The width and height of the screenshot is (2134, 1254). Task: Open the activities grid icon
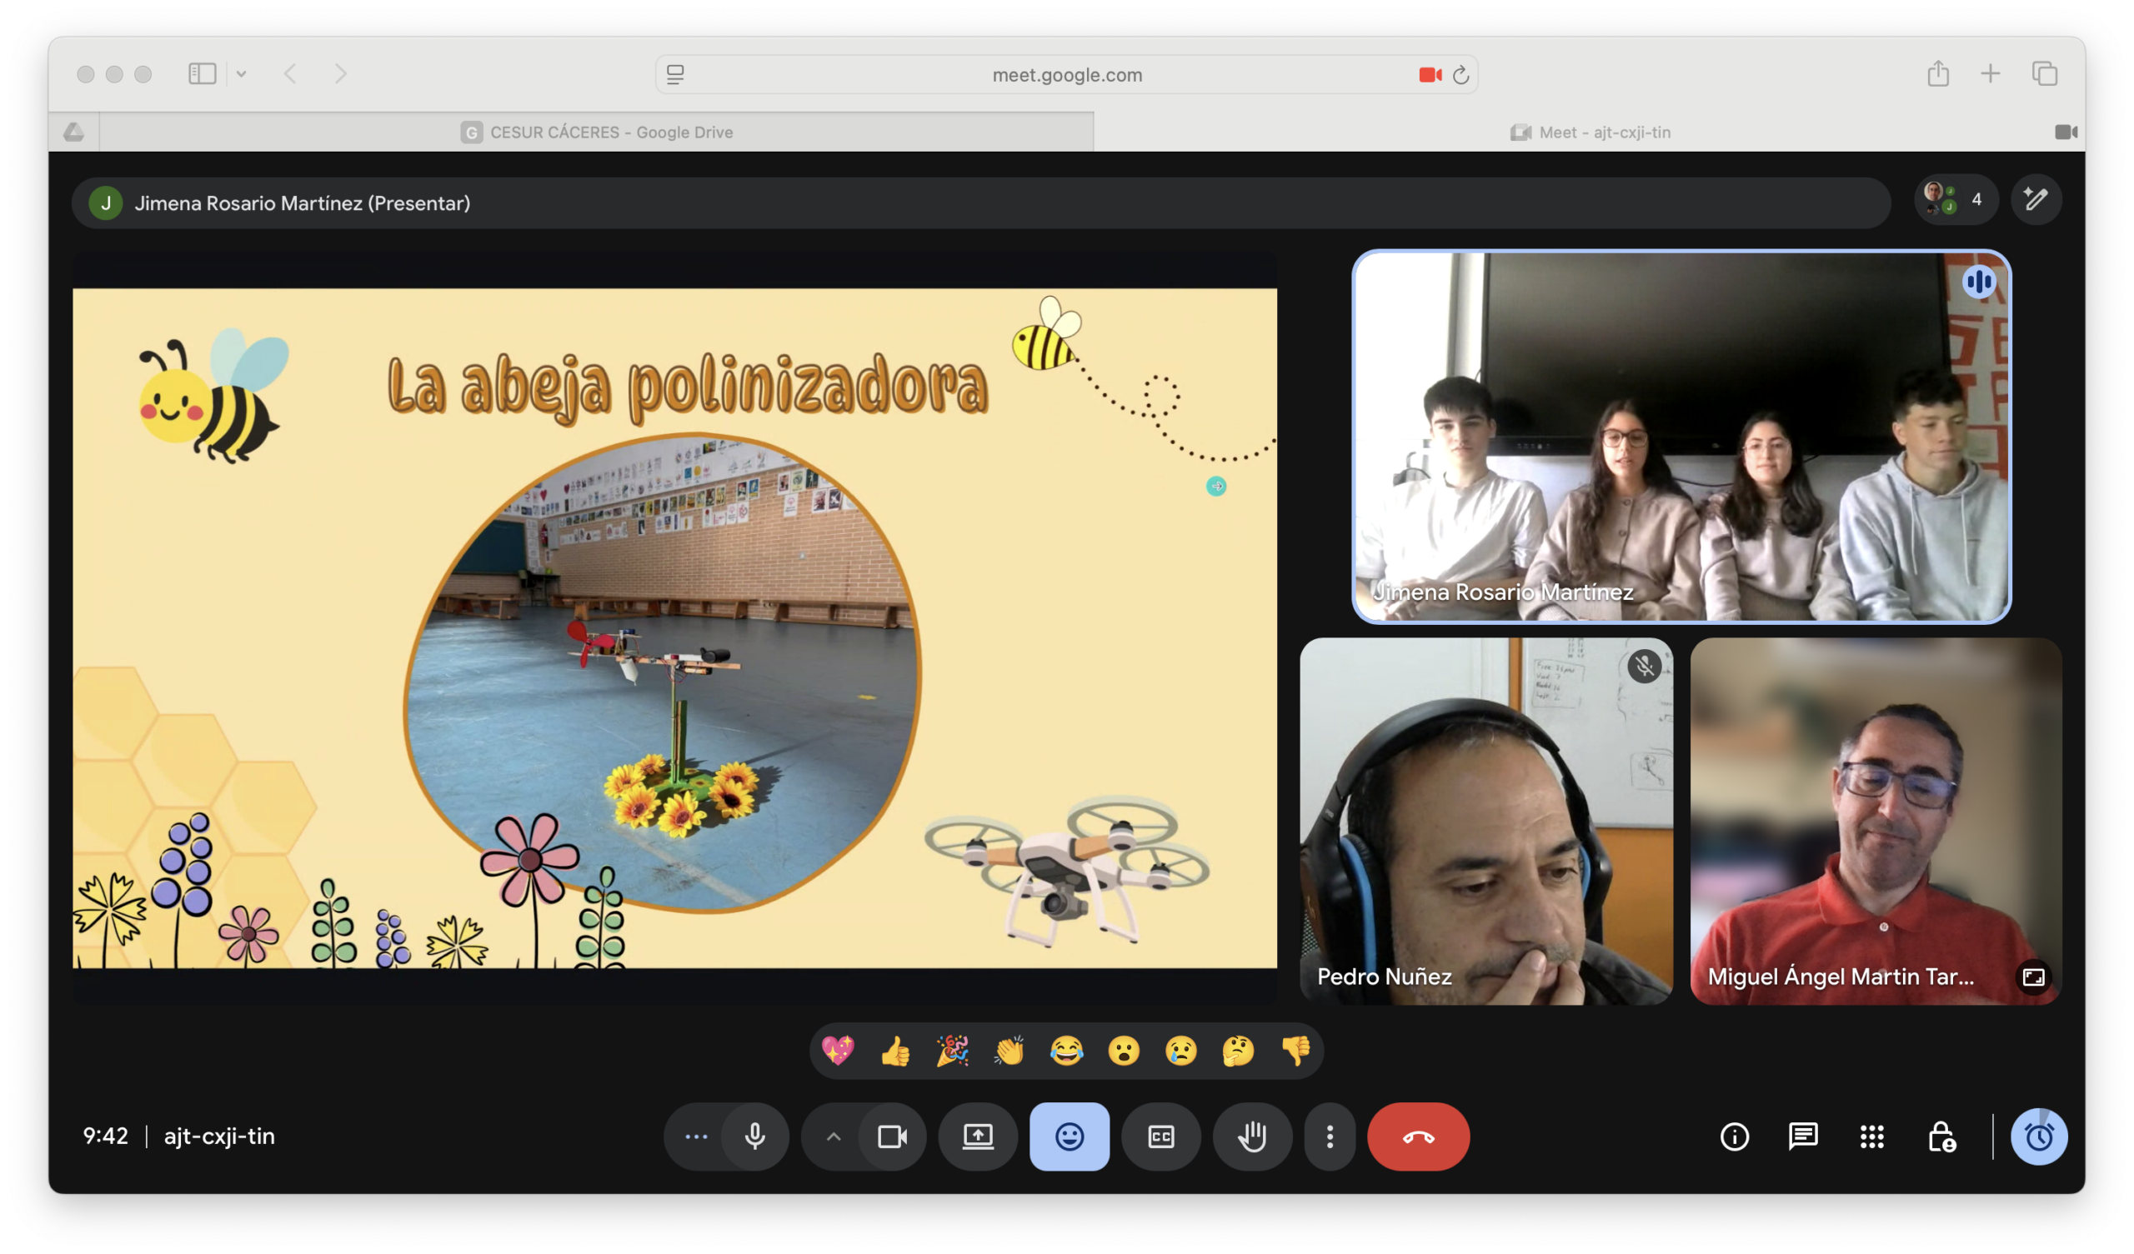(x=1871, y=1137)
